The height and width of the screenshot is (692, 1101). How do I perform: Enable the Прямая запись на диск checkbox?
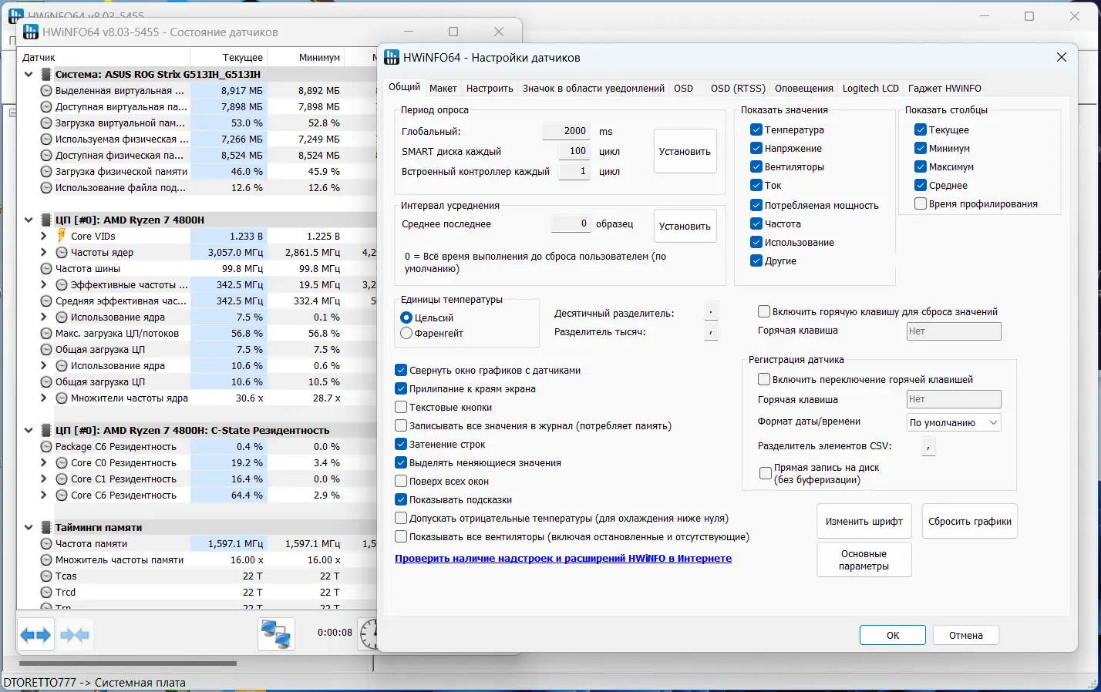coord(766,473)
